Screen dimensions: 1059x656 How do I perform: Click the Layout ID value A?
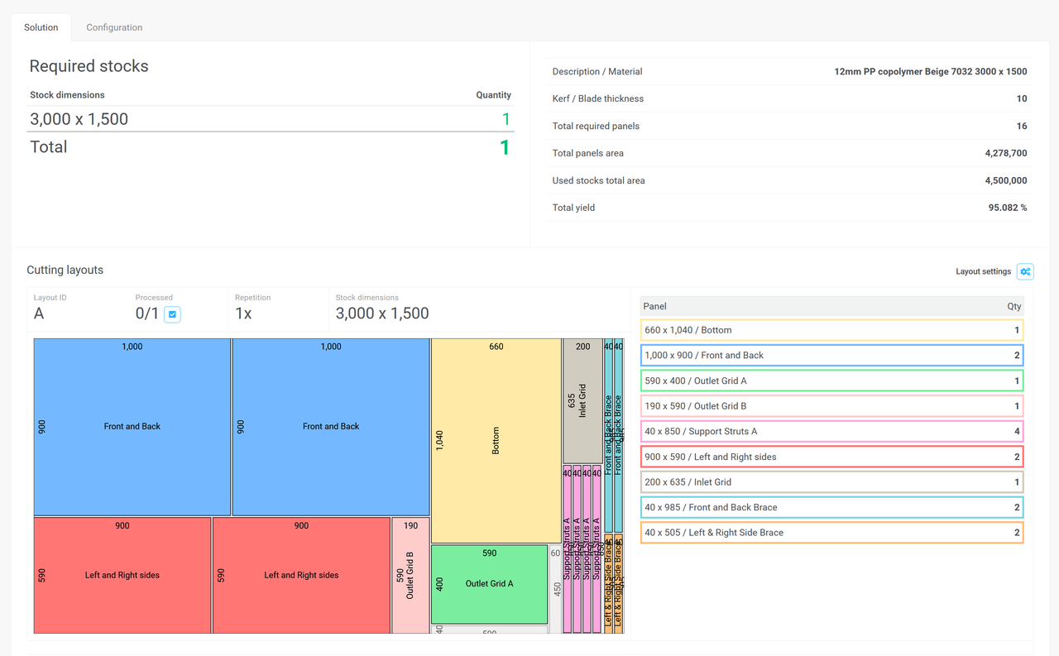39,314
